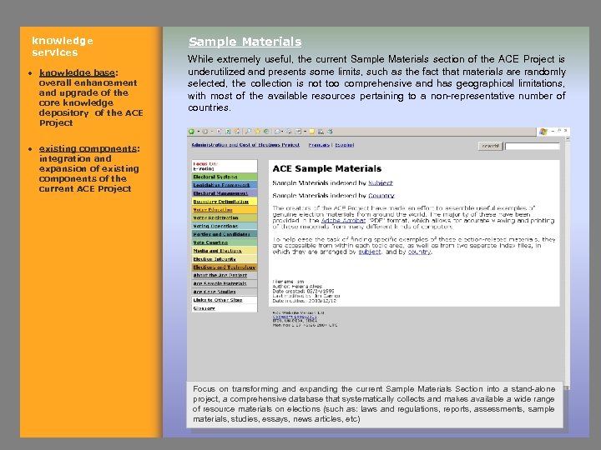The width and height of the screenshot is (601, 450).
Task: Select Media and Elections in the sidebar
Action: 225,251
